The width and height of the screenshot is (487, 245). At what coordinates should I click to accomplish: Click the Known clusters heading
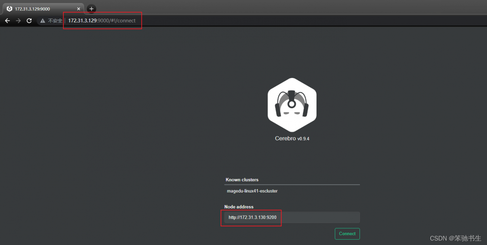coord(242,180)
